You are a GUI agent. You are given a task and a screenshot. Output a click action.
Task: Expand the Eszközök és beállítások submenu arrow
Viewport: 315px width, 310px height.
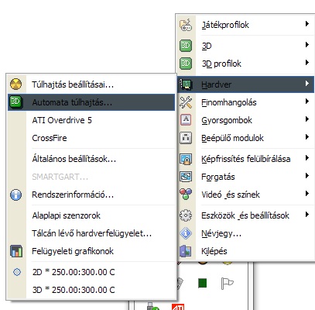coord(306,214)
